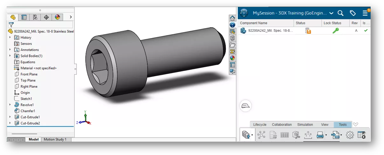Click the Revolve1 feature icon
Screen dimensions: 384x155
[x=17, y=104]
